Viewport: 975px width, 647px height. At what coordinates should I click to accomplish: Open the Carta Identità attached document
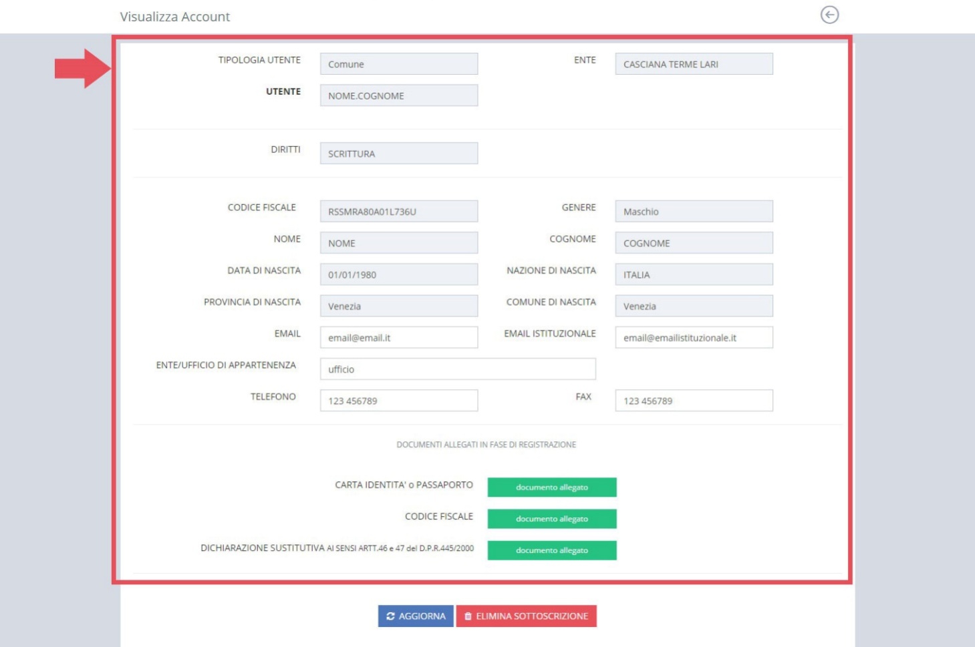tap(551, 487)
